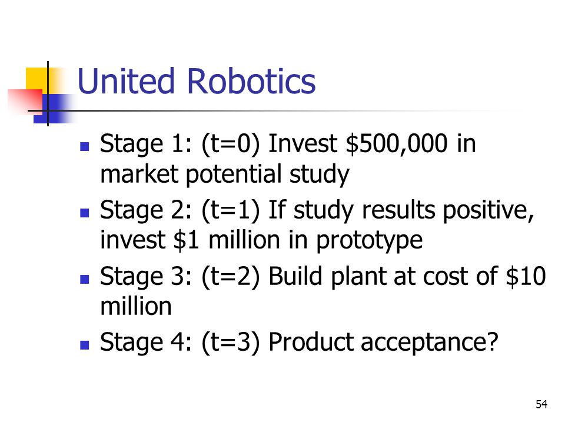The height and width of the screenshot is (423, 565).
Task: Click '(t=3)' in the Stage 4 line
Action: coord(230,343)
